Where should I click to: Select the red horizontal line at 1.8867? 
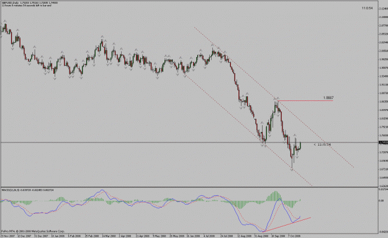coord(305,100)
